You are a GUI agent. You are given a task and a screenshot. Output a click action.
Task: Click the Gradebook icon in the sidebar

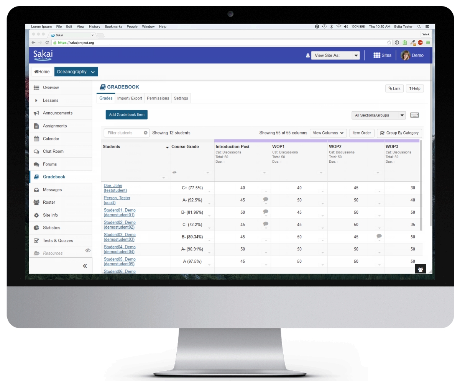[x=36, y=177]
